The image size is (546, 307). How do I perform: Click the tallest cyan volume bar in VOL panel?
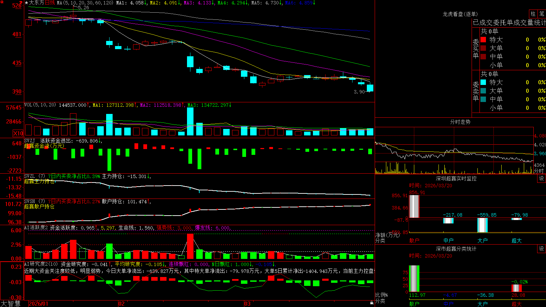(x=190, y=121)
